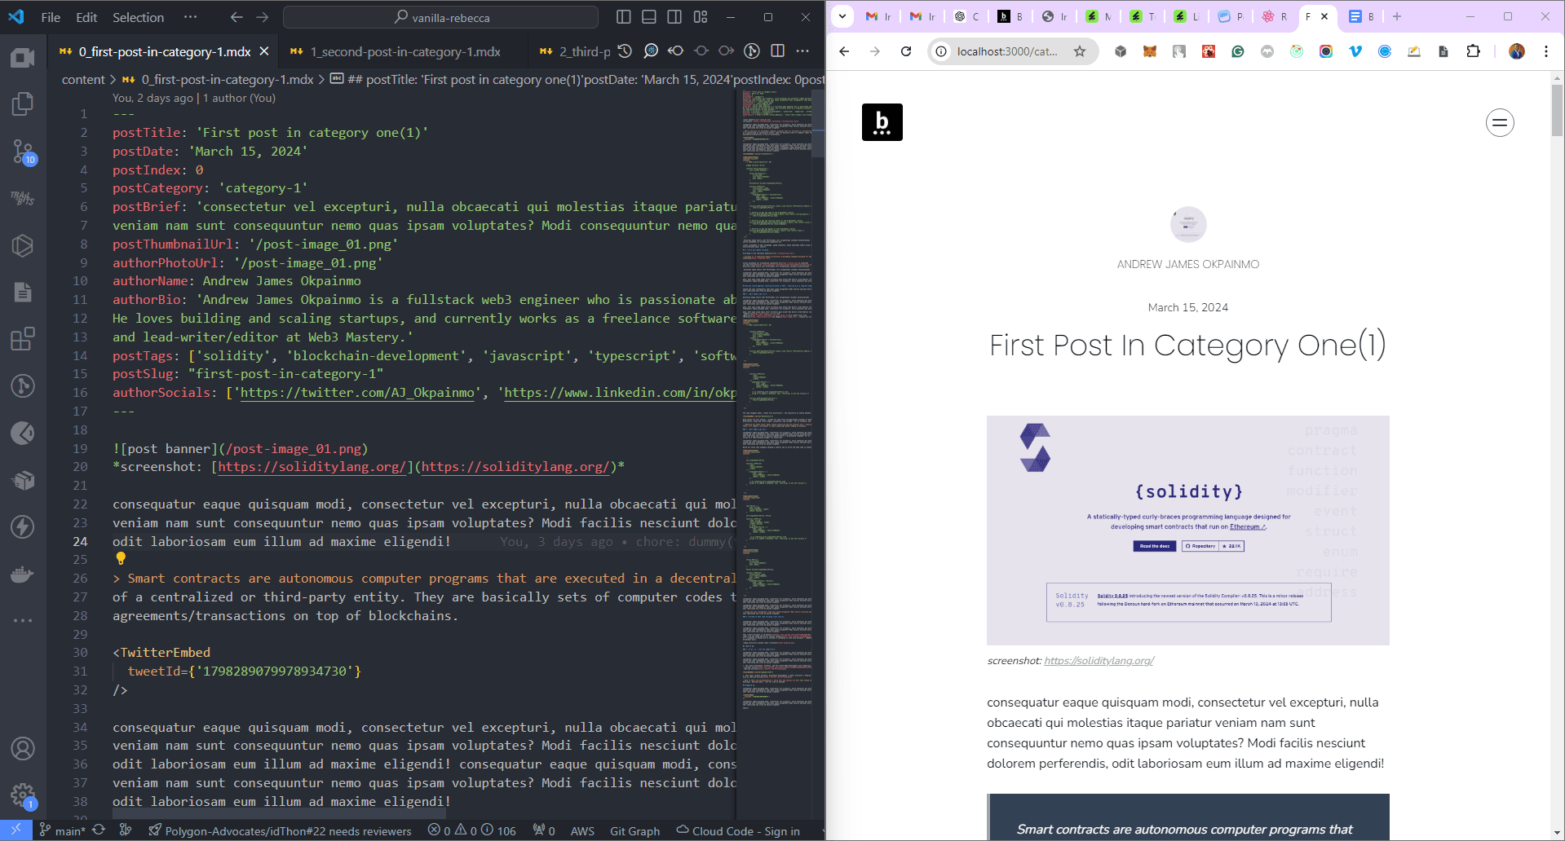Click Cloud Code - Sign in

tap(738, 830)
